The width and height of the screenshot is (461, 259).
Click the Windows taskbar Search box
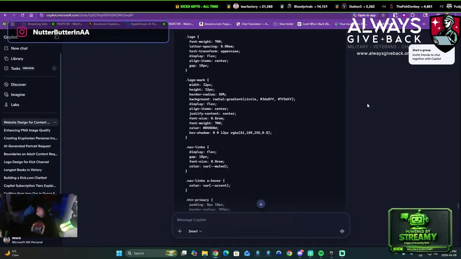152,253
